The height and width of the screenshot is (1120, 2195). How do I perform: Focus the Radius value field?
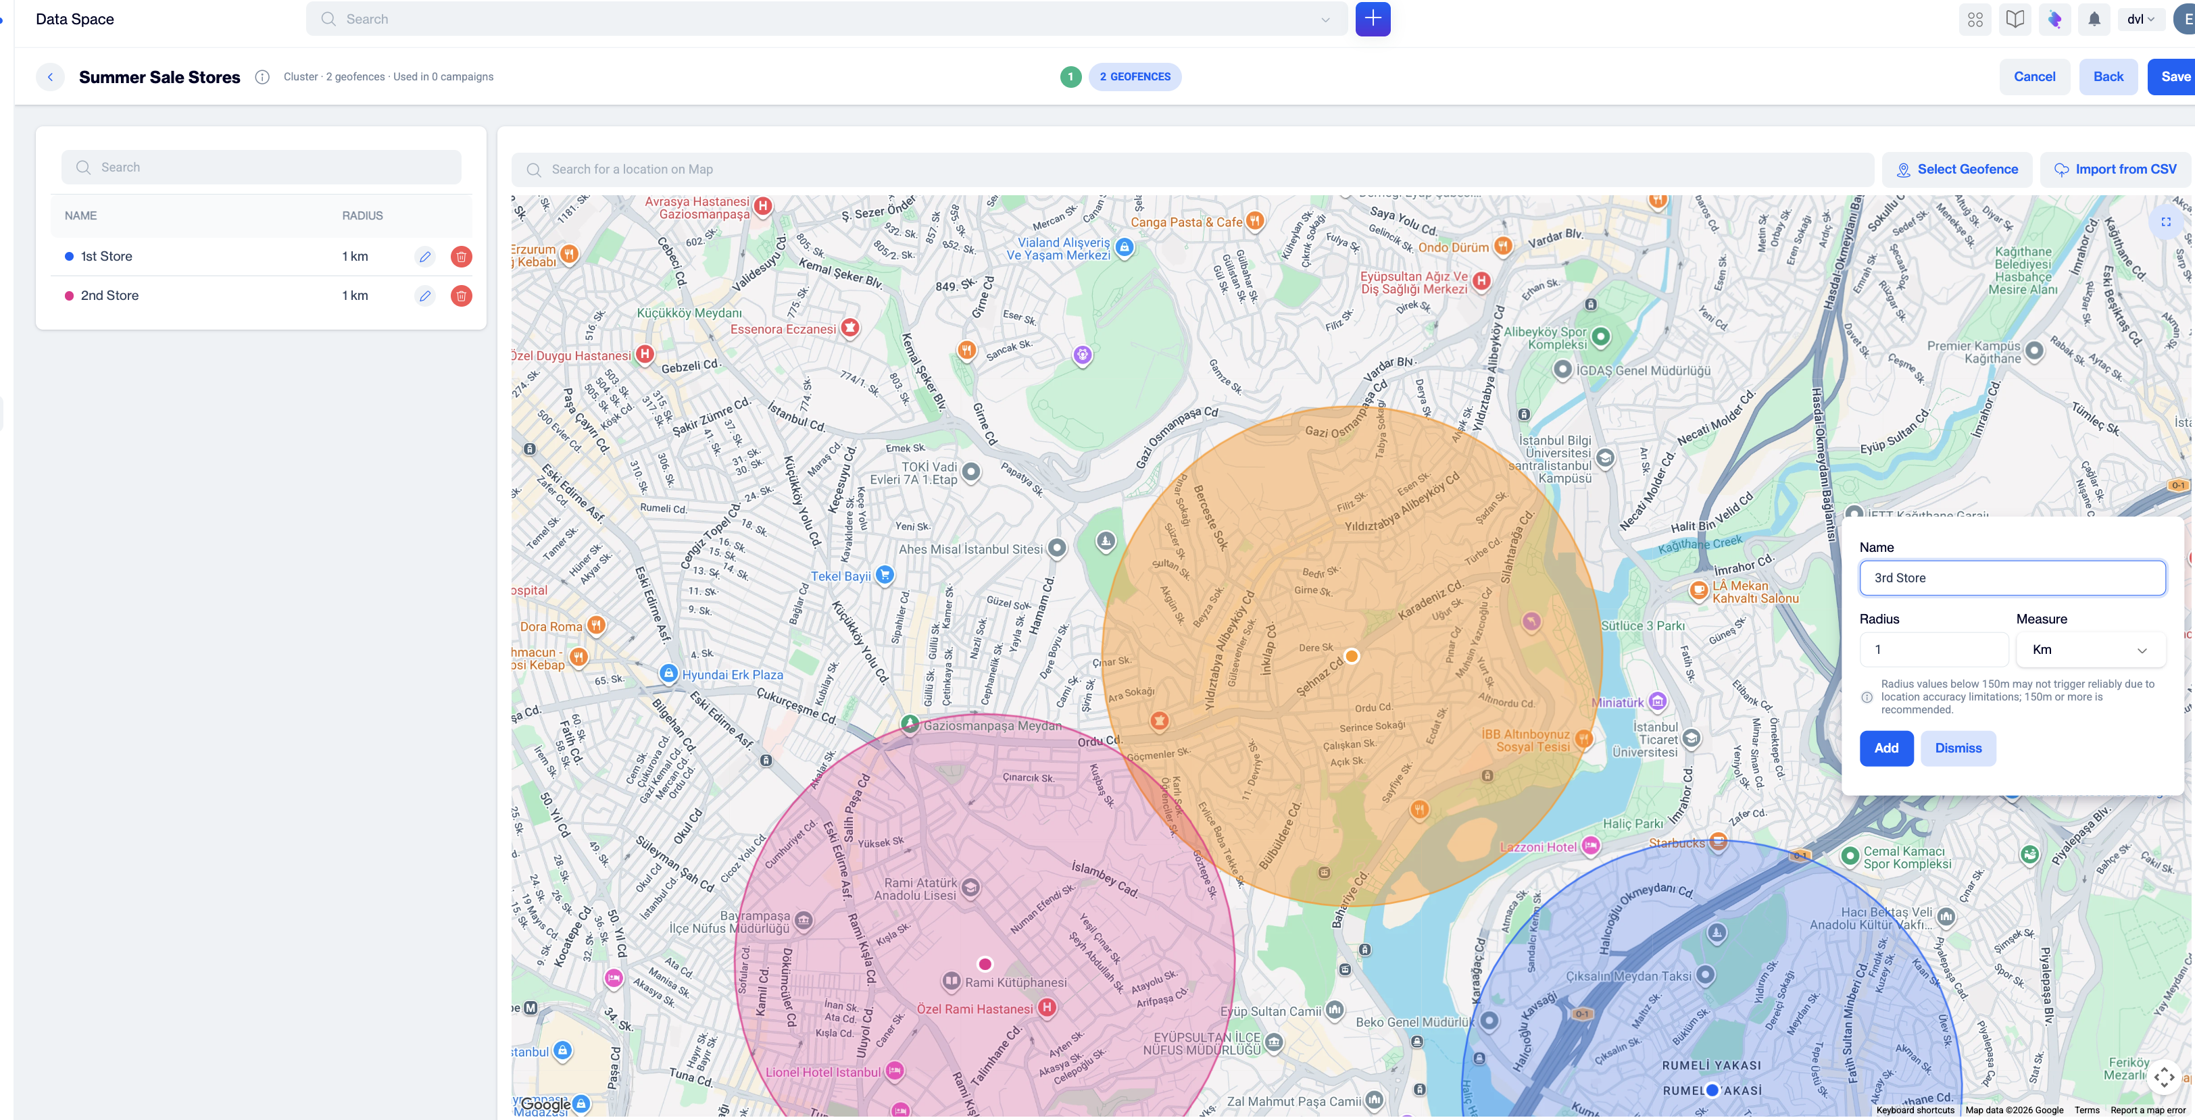coord(1934,650)
